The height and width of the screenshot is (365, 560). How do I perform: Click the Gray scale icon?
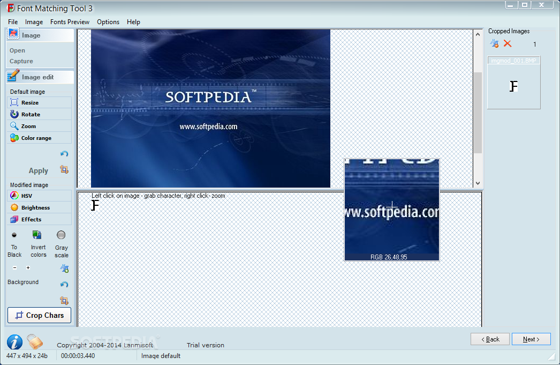tap(61, 235)
